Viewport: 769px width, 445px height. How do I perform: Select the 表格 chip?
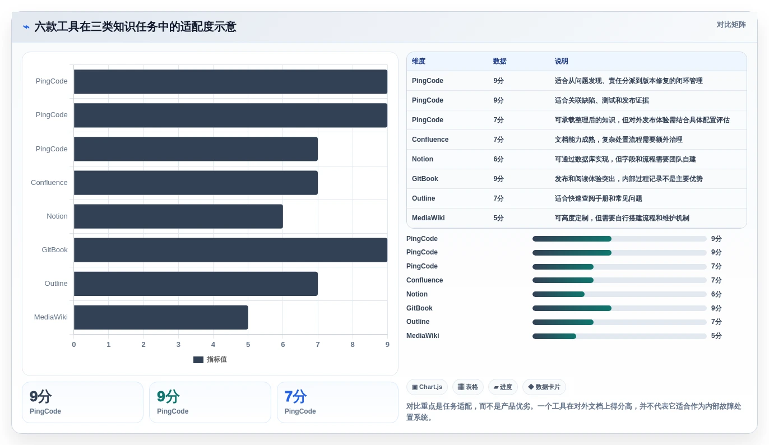pos(468,387)
